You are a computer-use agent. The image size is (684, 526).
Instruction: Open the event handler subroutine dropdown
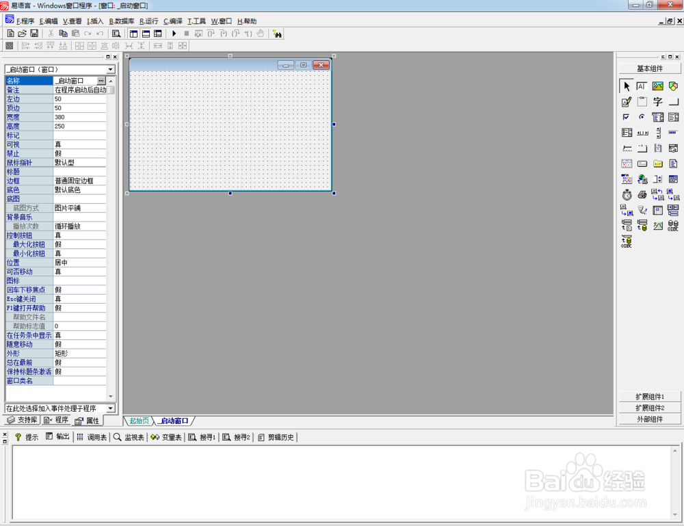110,408
